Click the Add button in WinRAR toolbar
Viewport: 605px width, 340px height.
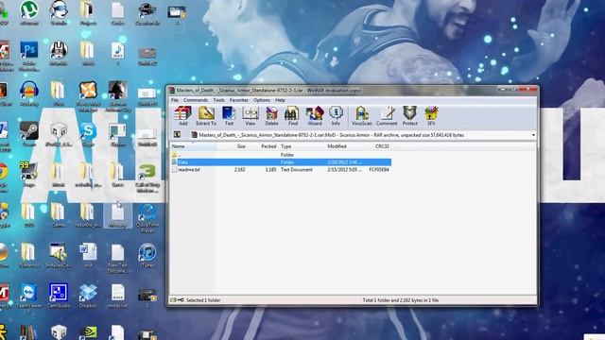click(x=182, y=116)
